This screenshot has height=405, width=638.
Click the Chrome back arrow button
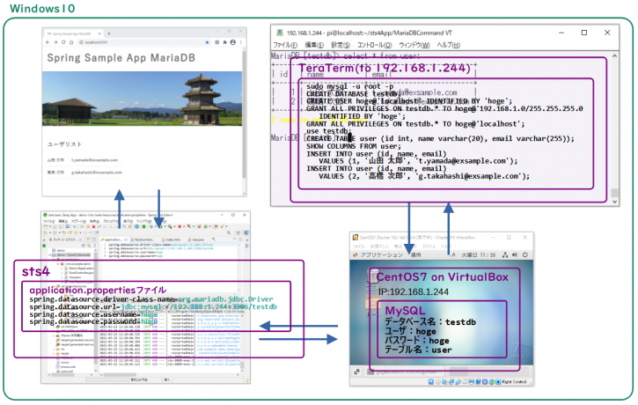48,41
